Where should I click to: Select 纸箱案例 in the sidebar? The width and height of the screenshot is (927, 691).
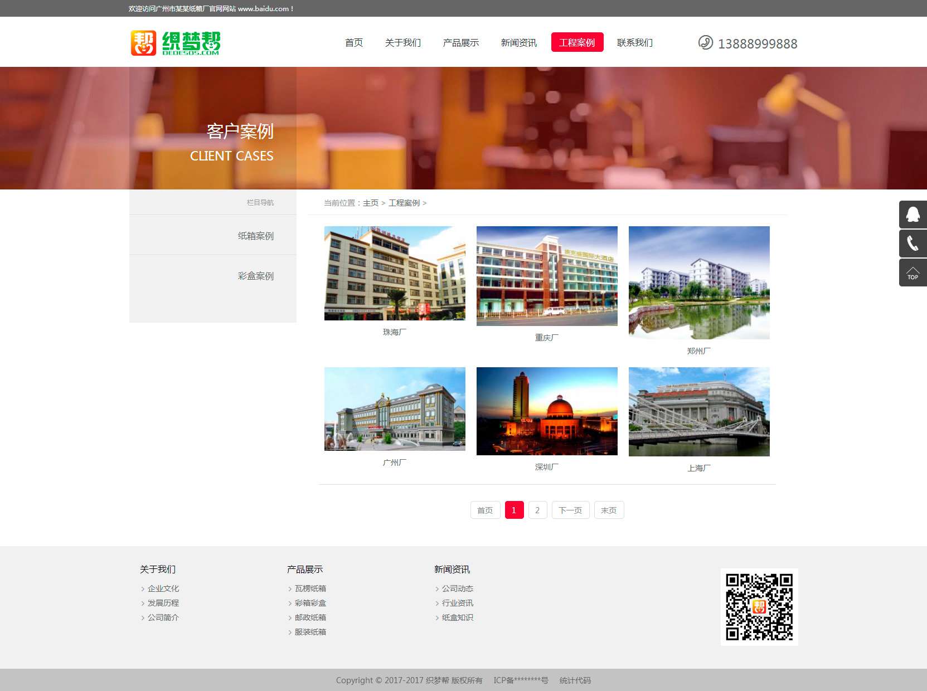256,236
